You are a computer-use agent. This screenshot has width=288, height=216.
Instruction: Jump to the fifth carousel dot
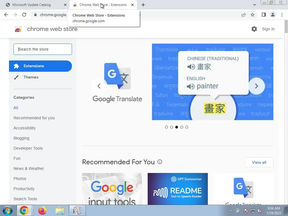(x=187, y=127)
